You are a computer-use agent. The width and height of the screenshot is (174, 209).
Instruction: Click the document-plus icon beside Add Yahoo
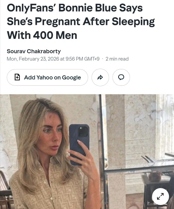[17, 77]
